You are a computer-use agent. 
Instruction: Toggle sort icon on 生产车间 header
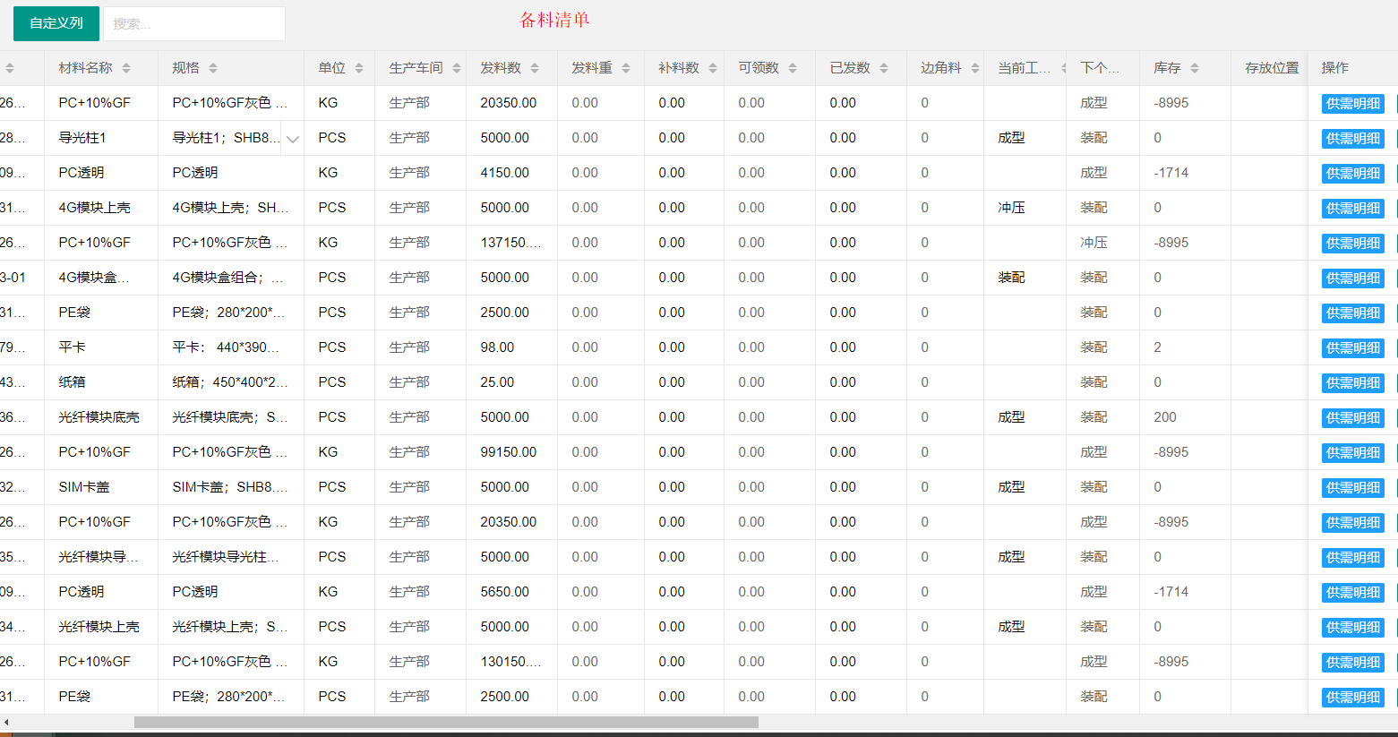click(x=456, y=68)
